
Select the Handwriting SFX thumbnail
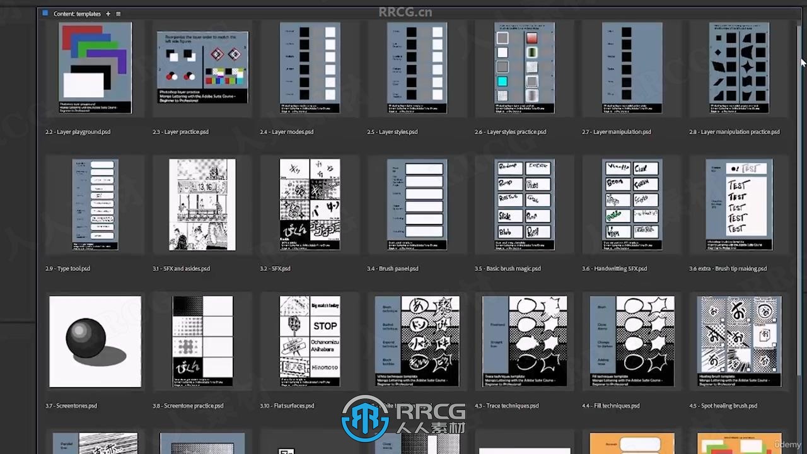(x=632, y=204)
